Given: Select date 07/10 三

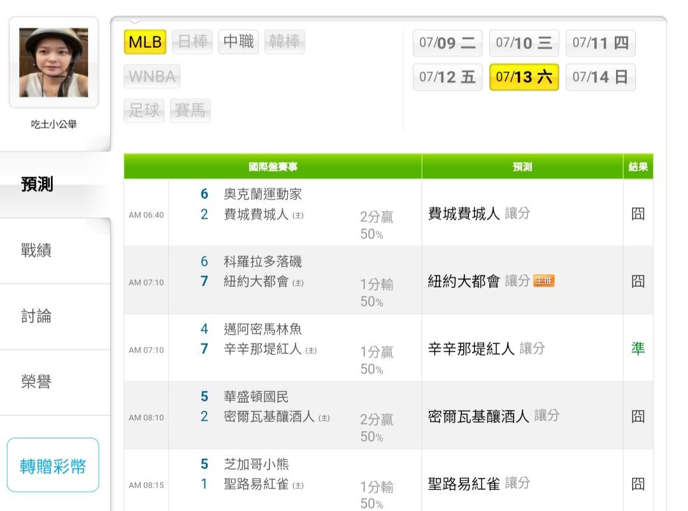Looking at the screenshot, I should pyautogui.click(x=524, y=43).
